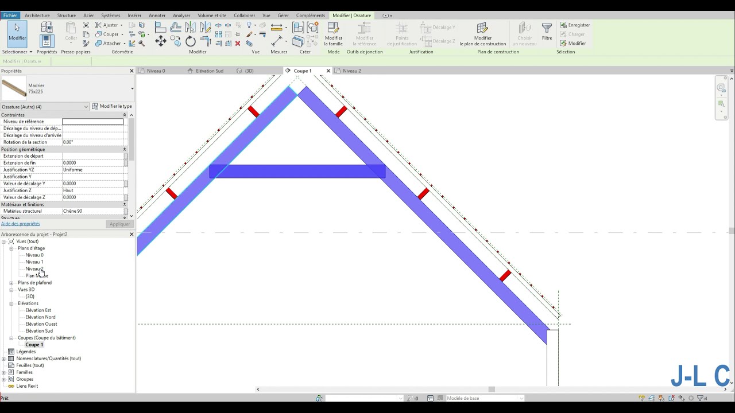Click the Cut (scissors) clipboard icon

pyautogui.click(x=86, y=25)
